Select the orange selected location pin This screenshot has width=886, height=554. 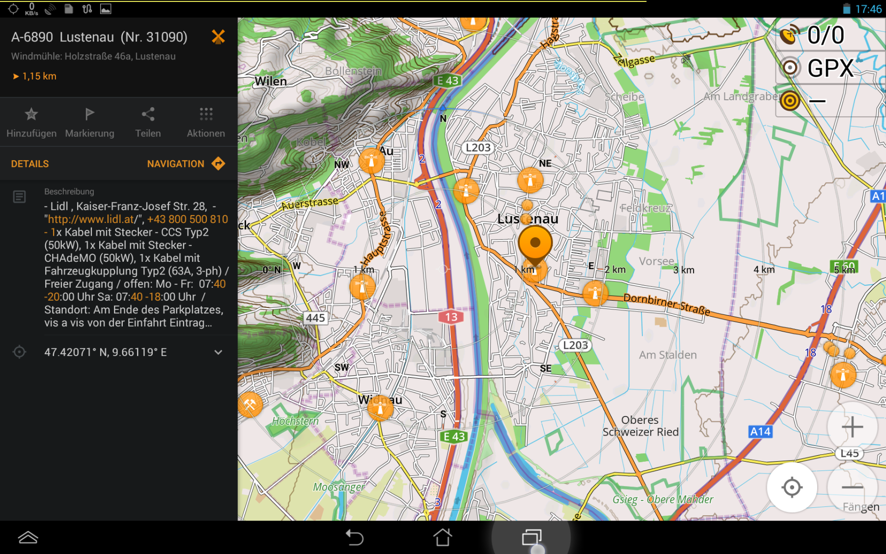[535, 244]
